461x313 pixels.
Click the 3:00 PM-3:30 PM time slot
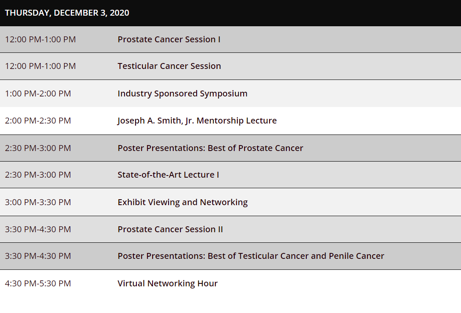38,202
